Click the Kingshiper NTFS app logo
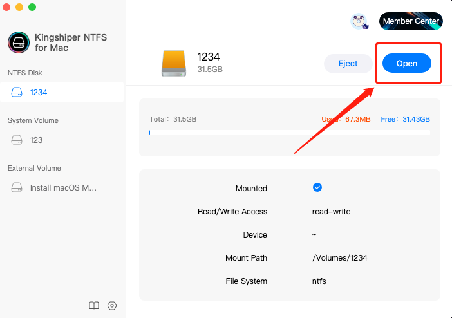452x318 pixels. [19, 42]
